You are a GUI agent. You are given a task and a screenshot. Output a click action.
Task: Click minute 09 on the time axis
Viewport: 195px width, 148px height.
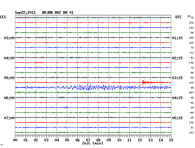pyautogui.click(x=109, y=140)
